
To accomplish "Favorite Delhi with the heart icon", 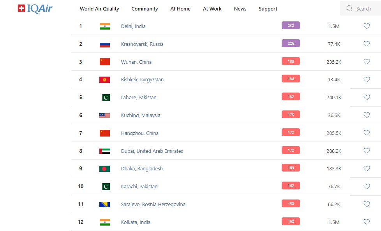I will point(367,26).
